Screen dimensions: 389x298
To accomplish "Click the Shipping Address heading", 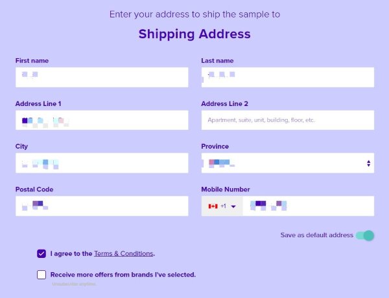I will click(x=194, y=34).
